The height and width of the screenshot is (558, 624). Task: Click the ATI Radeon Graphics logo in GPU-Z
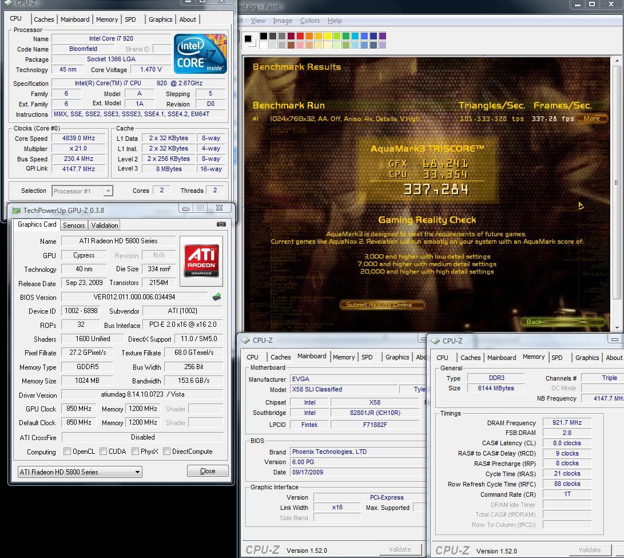(201, 260)
